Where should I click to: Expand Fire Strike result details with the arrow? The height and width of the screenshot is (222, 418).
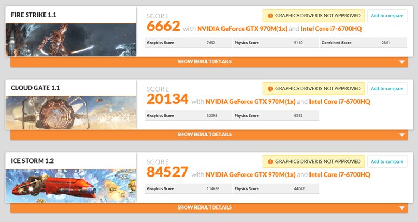point(402,62)
